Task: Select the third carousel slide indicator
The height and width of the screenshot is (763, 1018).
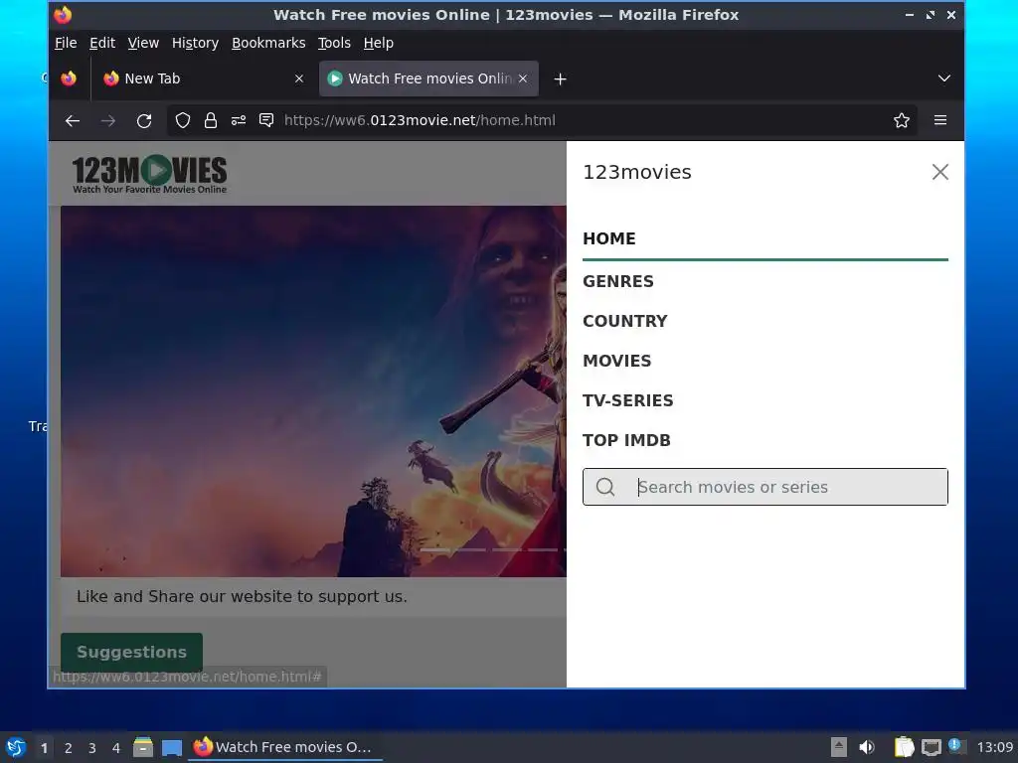Action: [x=506, y=549]
